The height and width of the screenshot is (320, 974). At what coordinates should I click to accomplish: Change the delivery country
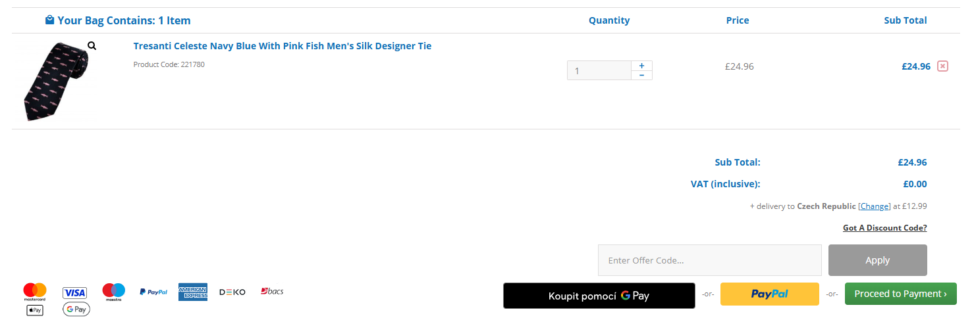click(x=874, y=206)
